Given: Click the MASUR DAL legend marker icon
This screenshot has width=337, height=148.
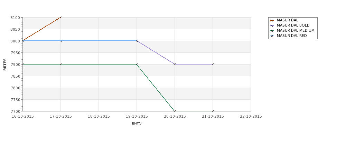Looking at the screenshot, I should point(272,20).
